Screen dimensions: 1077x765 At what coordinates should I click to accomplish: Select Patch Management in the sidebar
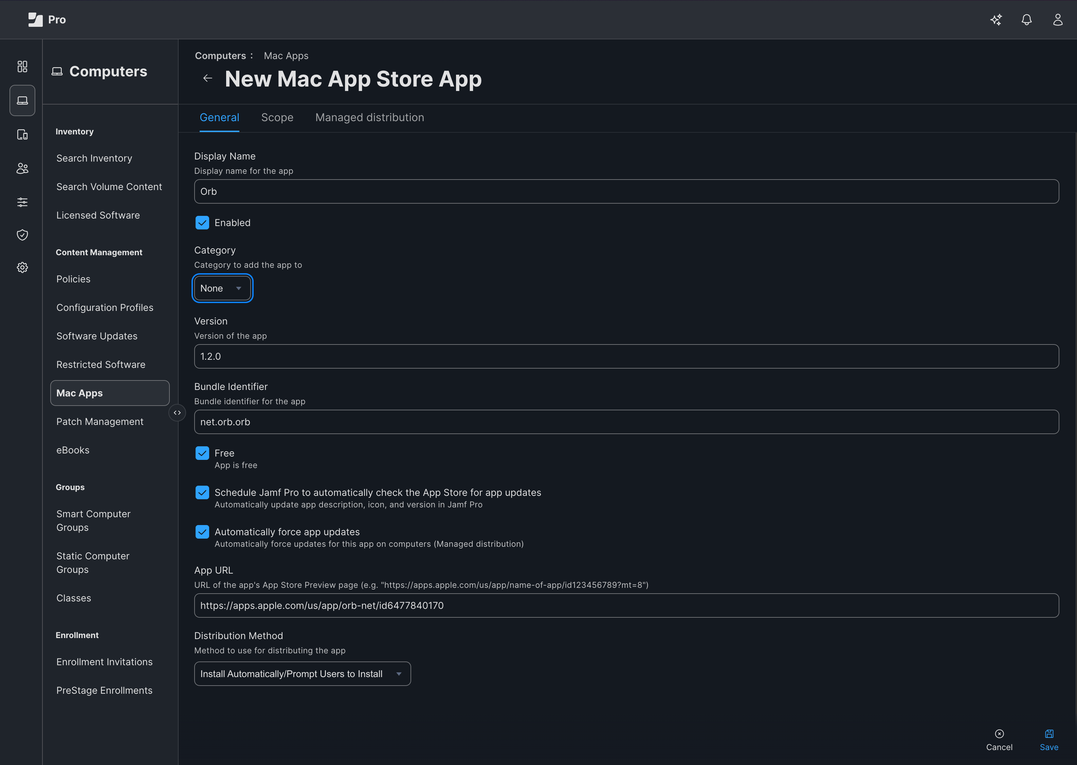coord(99,421)
